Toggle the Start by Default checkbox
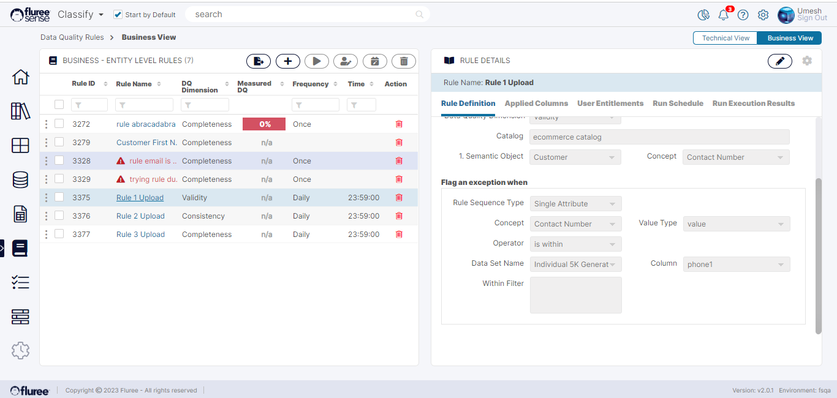Screen dimensions: 837x398 [118, 15]
